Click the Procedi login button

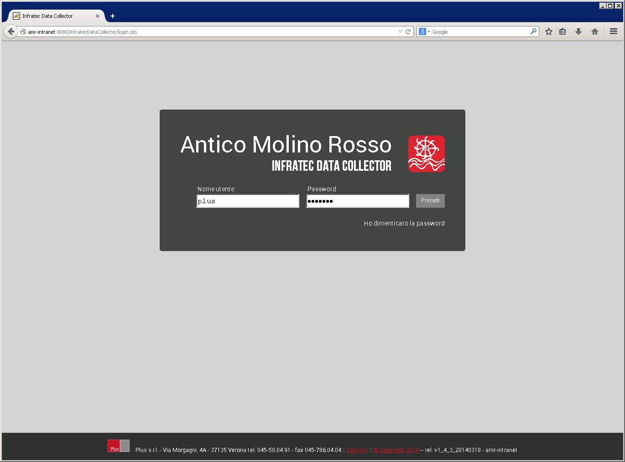pyautogui.click(x=430, y=201)
